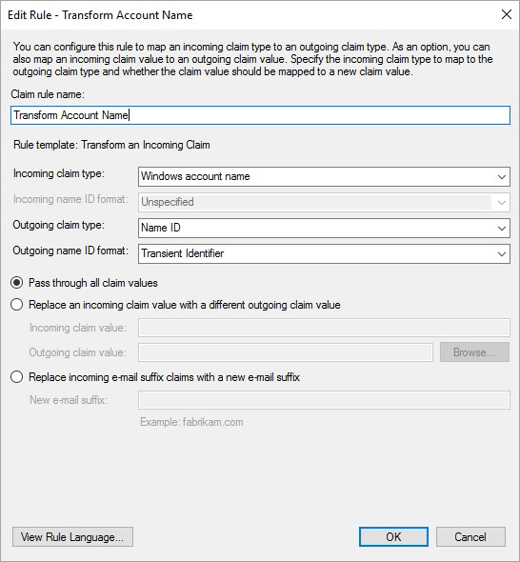Click the Name ID selected value
This screenshot has width=520, height=562.
(161, 228)
